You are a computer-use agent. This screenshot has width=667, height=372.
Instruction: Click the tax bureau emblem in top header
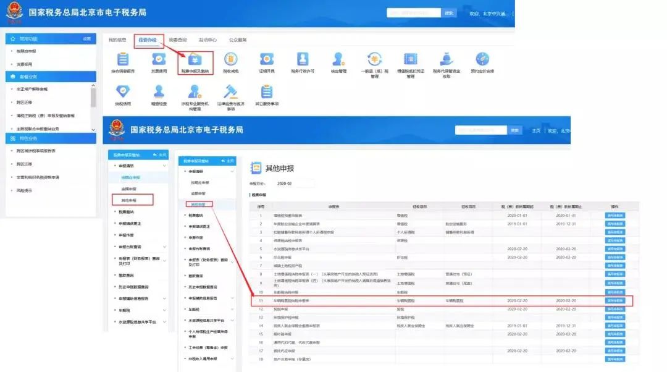pyautogui.click(x=14, y=13)
